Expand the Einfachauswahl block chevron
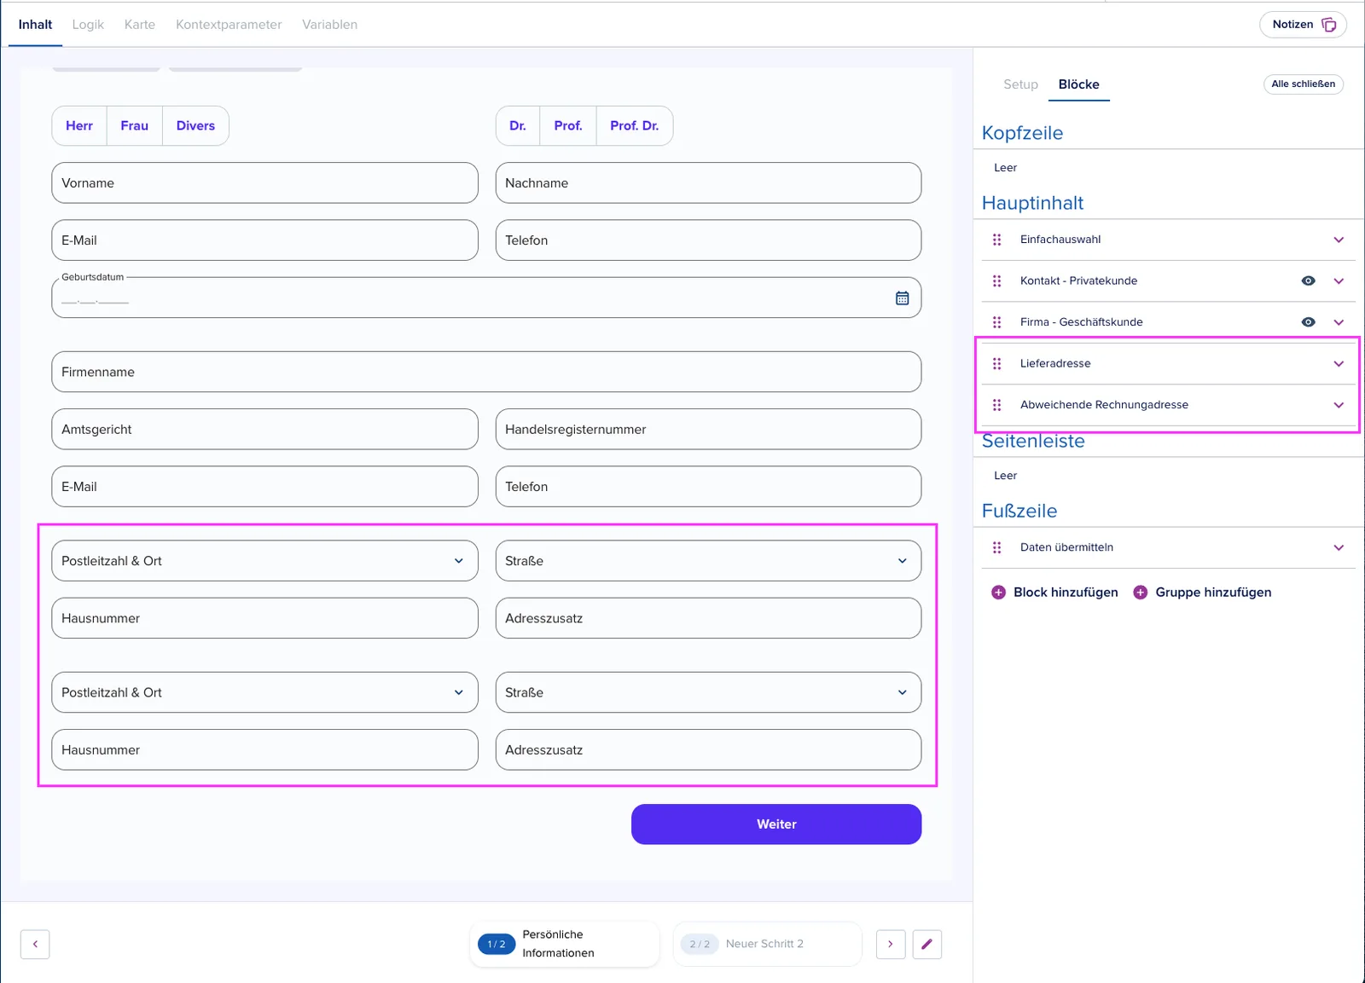The height and width of the screenshot is (983, 1365). click(1339, 240)
